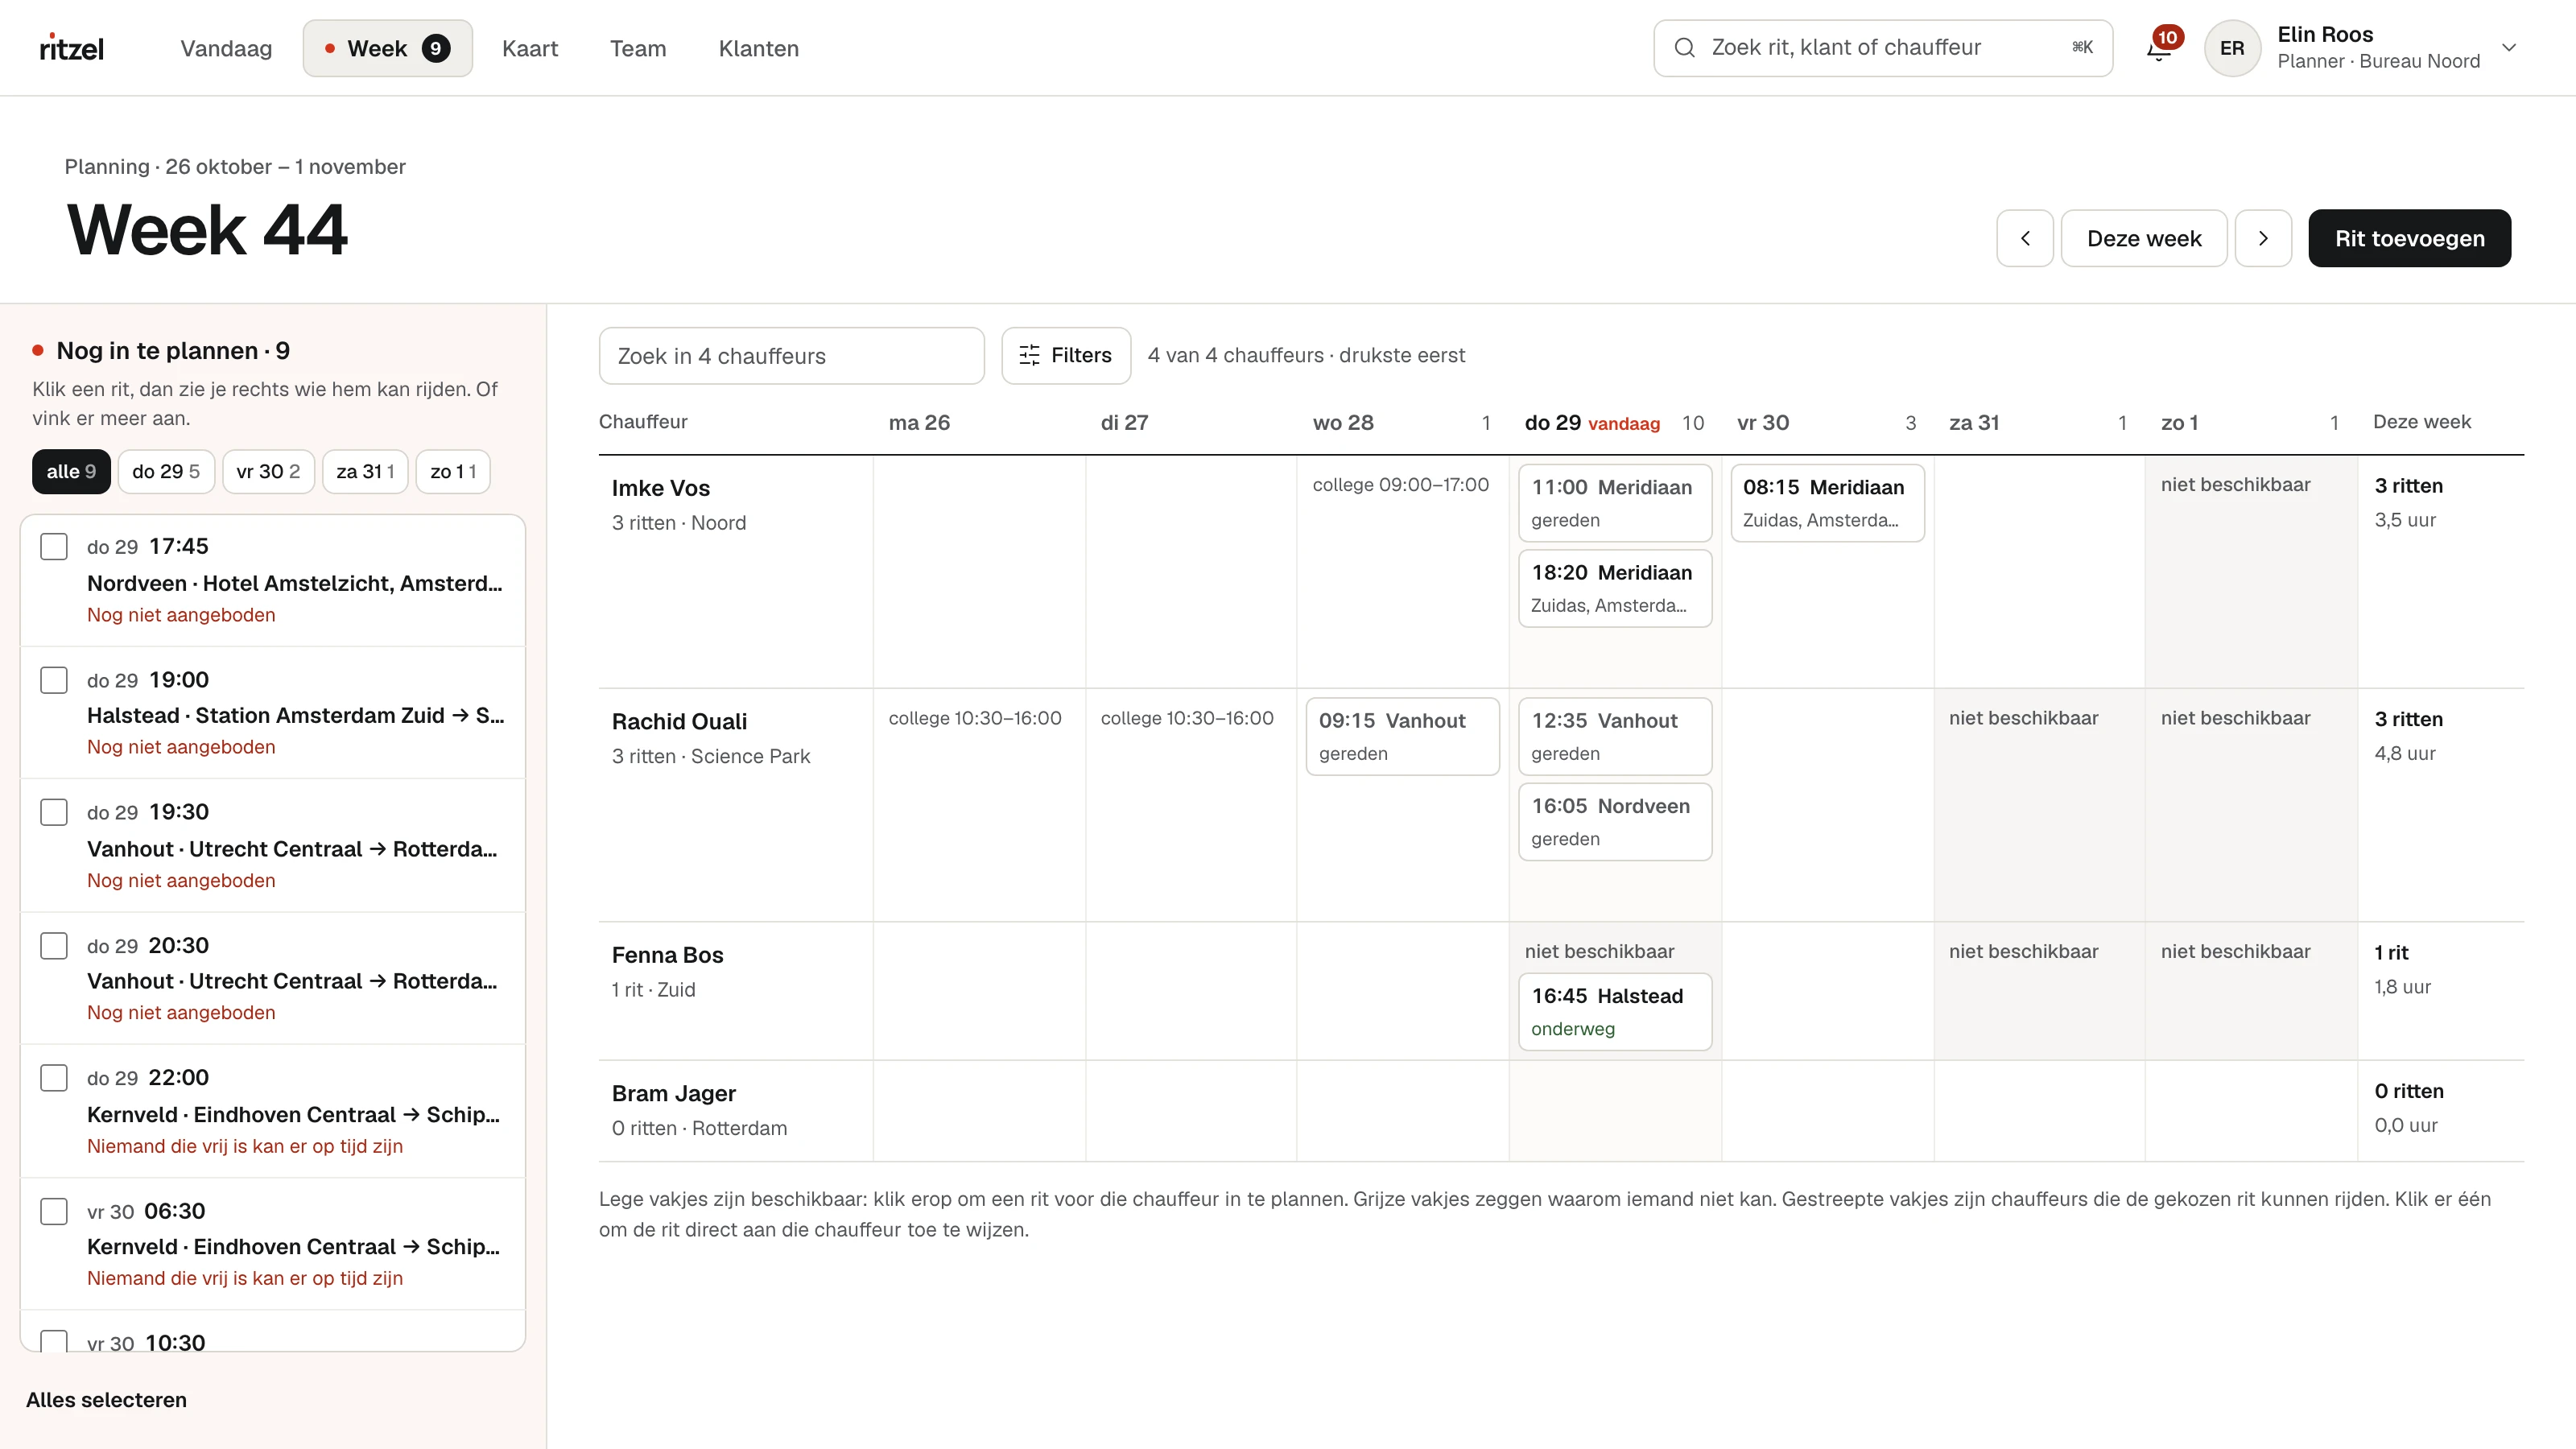Click Rit toevoegen

click(x=2409, y=238)
